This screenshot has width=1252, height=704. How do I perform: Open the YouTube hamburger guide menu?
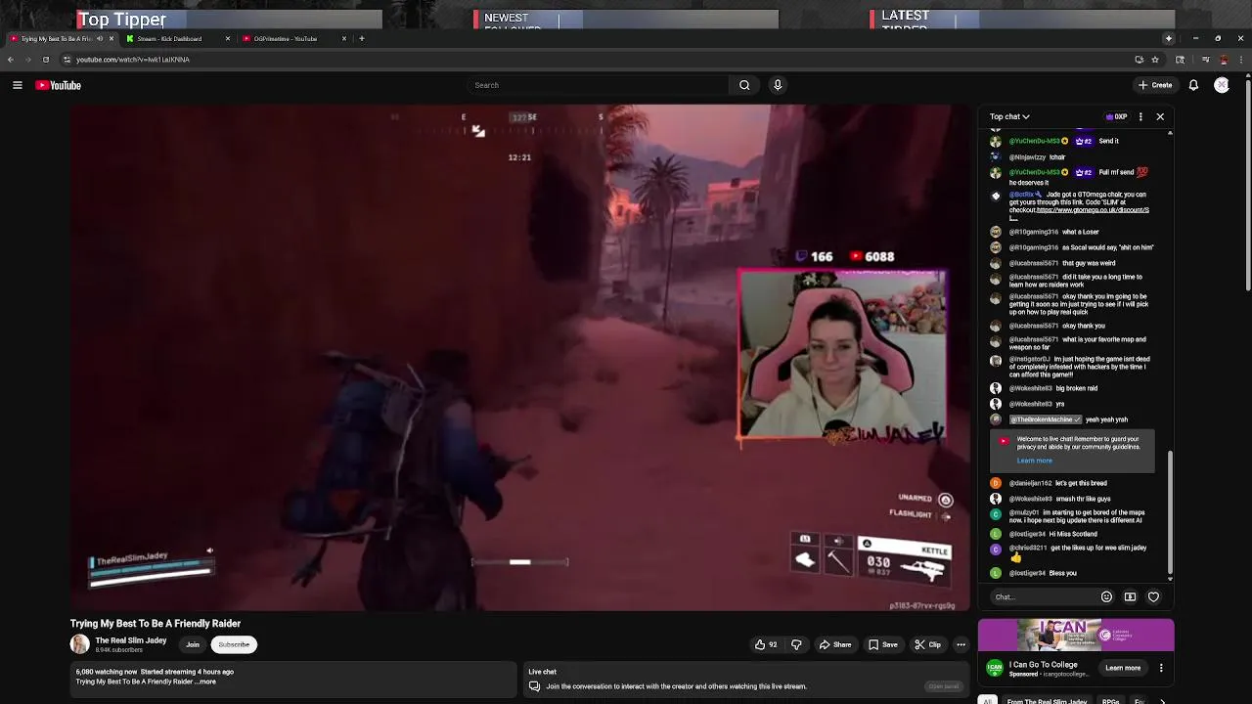18,85
